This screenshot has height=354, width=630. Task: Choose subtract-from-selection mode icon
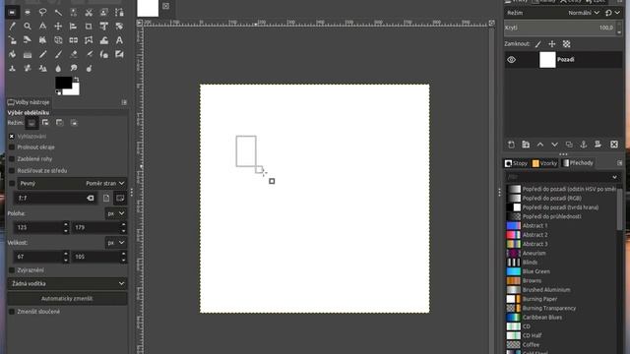(59, 123)
